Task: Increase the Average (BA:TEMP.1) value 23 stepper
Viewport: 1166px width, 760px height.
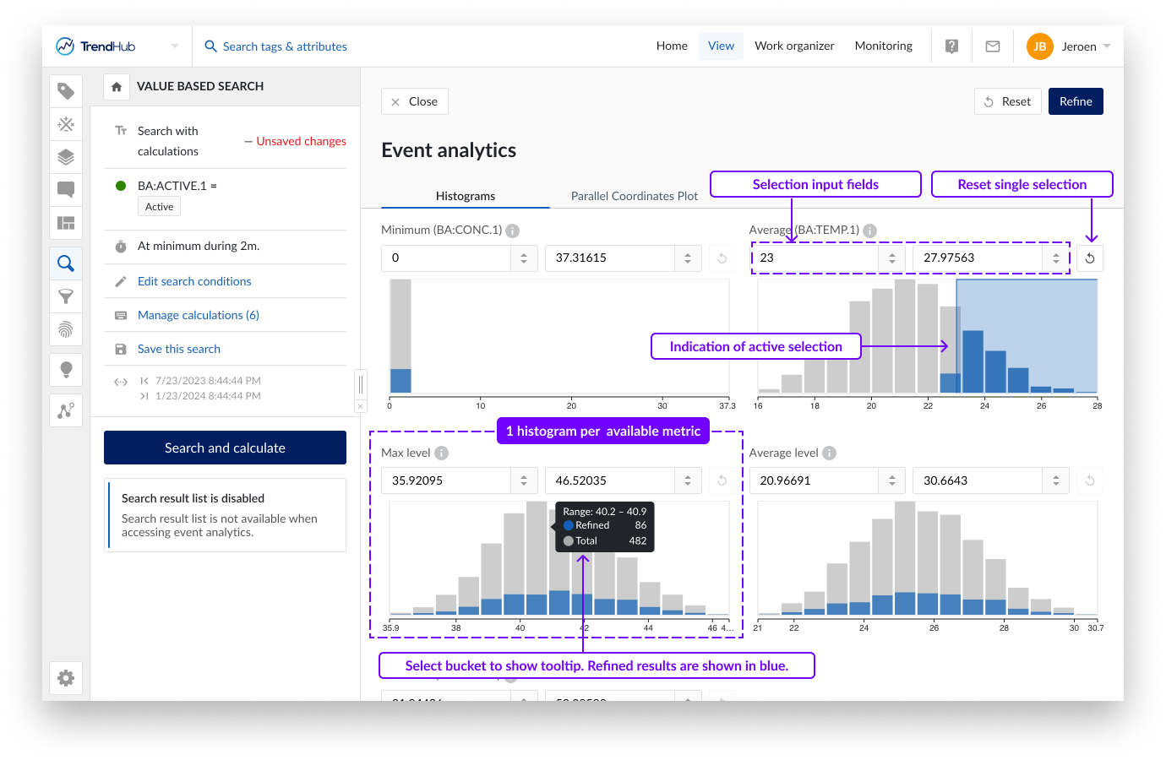Action: [x=892, y=253]
